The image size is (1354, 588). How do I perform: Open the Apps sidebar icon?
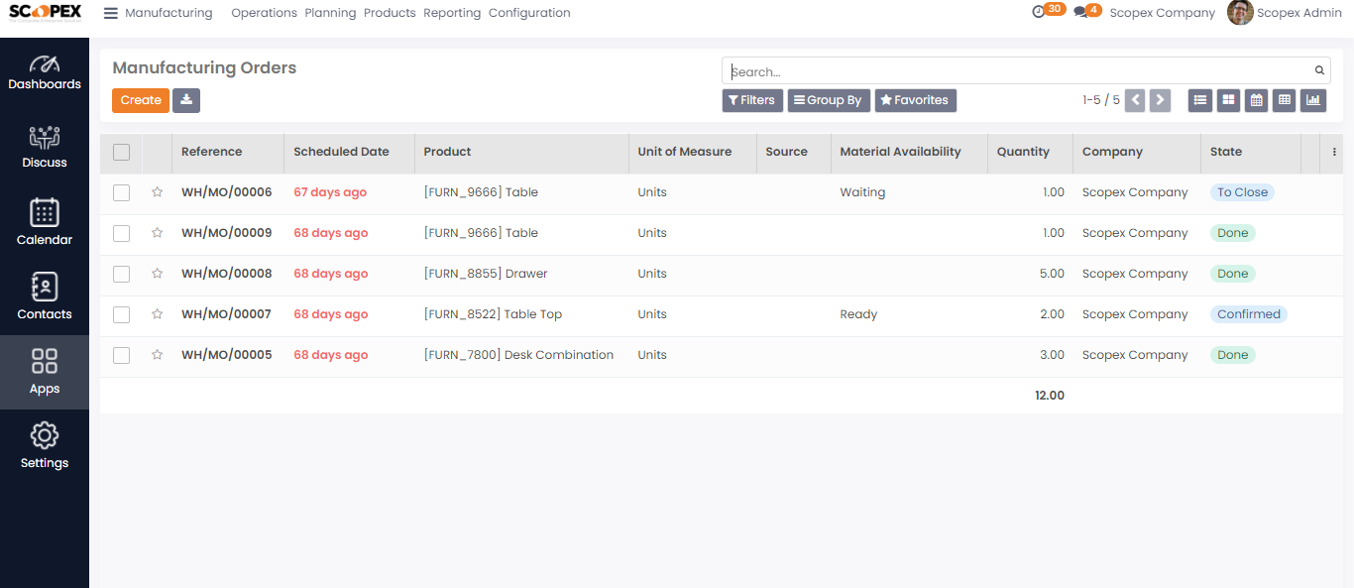coord(45,372)
